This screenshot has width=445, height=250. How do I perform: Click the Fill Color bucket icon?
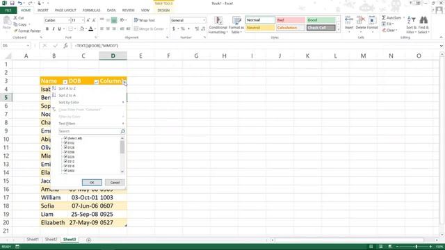click(82, 29)
